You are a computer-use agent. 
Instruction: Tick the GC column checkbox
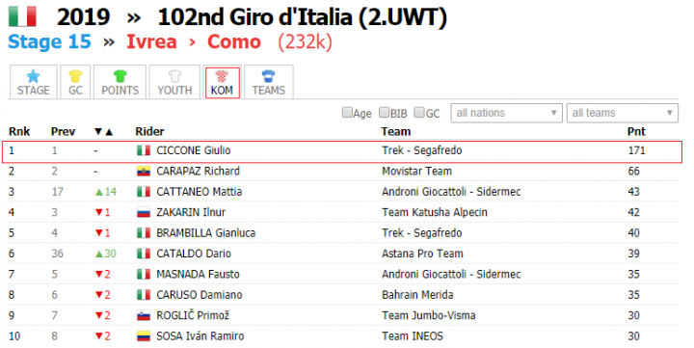click(x=419, y=113)
